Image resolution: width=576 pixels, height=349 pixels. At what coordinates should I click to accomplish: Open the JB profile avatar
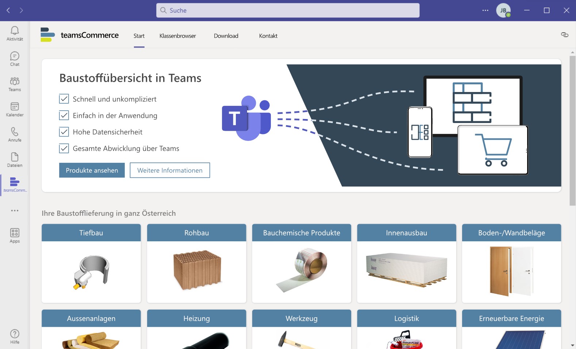503,10
